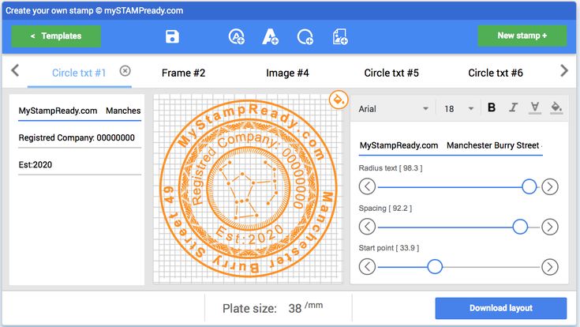Add a circle frame element icon

tap(305, 36)
